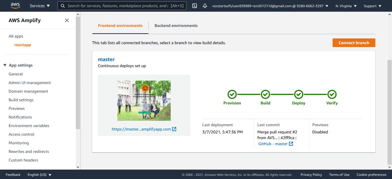Launch CloudShell terminal icon
The width and height of the screenshot is (392, 179).
(x=195, y=6)
